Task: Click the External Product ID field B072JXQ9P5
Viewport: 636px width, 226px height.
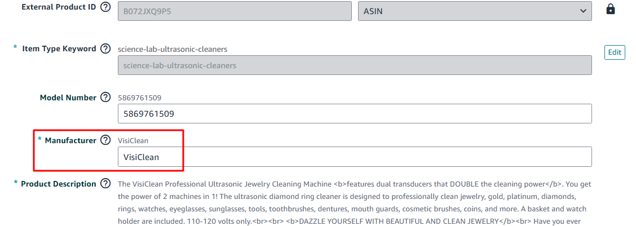Action: [235, 11]
